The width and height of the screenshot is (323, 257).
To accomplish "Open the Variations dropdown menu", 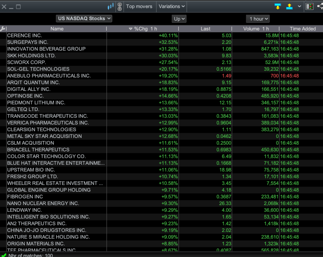I will pos(172,7).
